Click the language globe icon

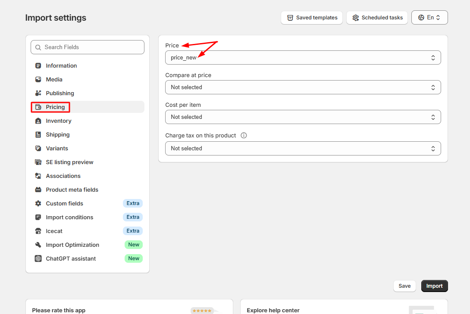pyautogui.click(x=421, y=17)
